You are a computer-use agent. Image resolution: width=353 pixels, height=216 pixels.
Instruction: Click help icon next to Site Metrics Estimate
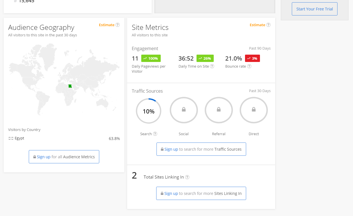tap(268, 25)
